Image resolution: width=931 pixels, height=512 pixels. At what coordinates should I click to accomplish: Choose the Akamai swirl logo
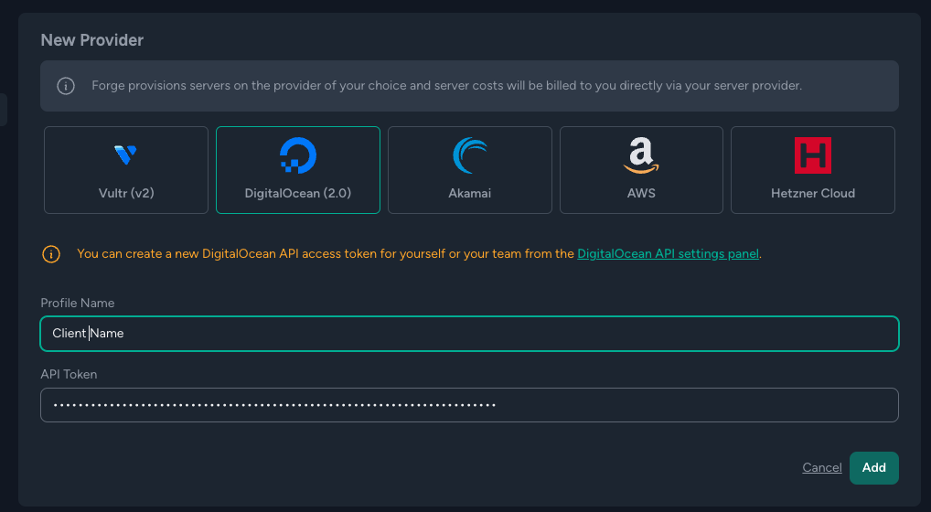pos(470,155)
